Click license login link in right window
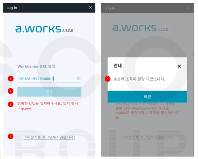 147,137
